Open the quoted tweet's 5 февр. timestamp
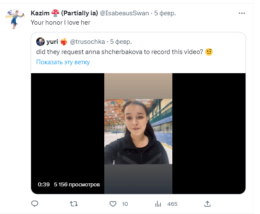The height and width of the screenshot is (214, 260). [x=121, y=42]
